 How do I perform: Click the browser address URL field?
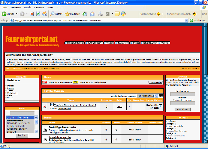[99, 20]
